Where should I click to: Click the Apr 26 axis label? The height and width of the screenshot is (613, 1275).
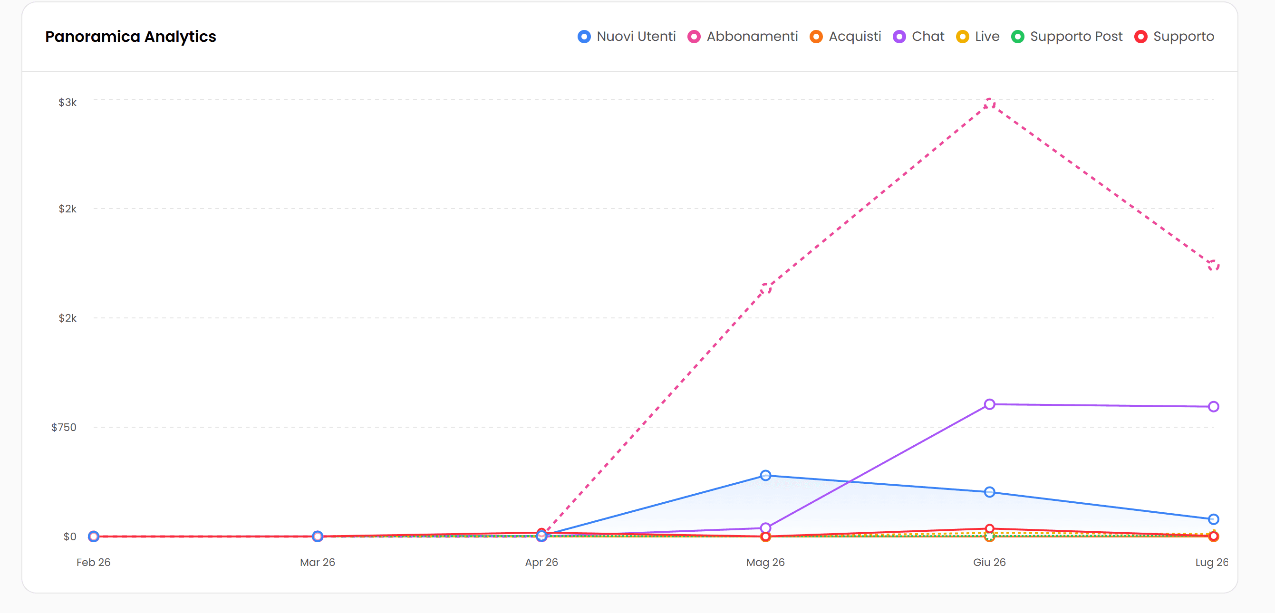(x=541, y=562)
